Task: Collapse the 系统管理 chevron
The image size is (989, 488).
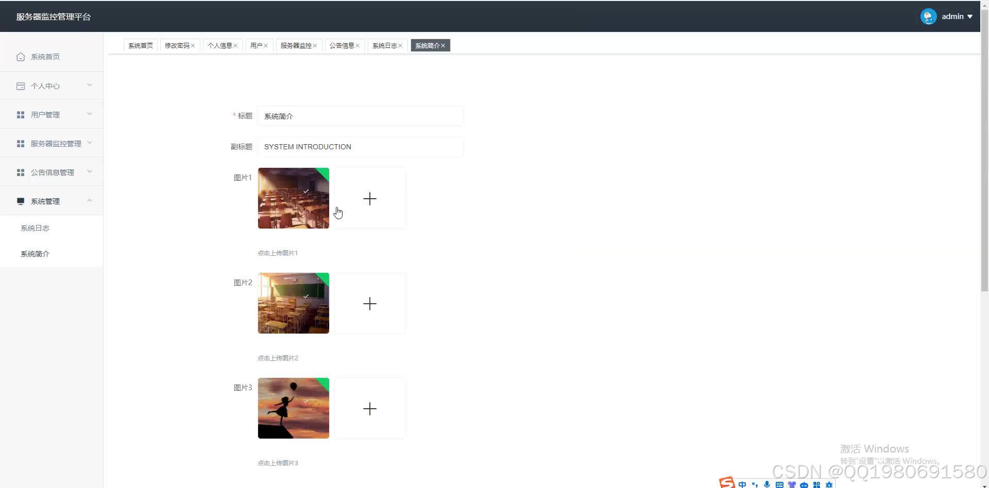Action: click(x=90, y=200)
